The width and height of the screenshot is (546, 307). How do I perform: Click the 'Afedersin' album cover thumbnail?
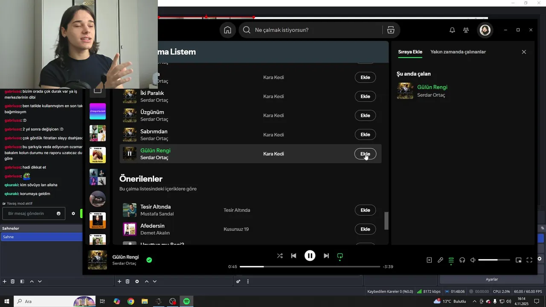[x=130, y=229]
